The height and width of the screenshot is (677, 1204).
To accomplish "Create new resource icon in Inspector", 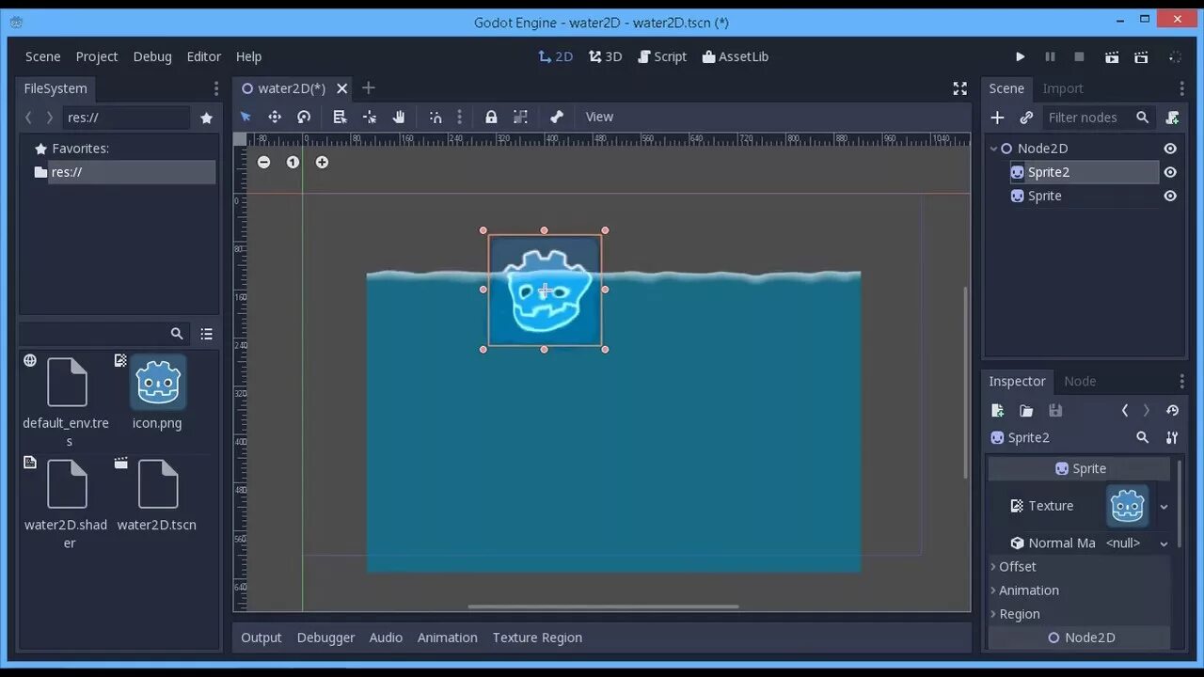I will coord(997,410).
